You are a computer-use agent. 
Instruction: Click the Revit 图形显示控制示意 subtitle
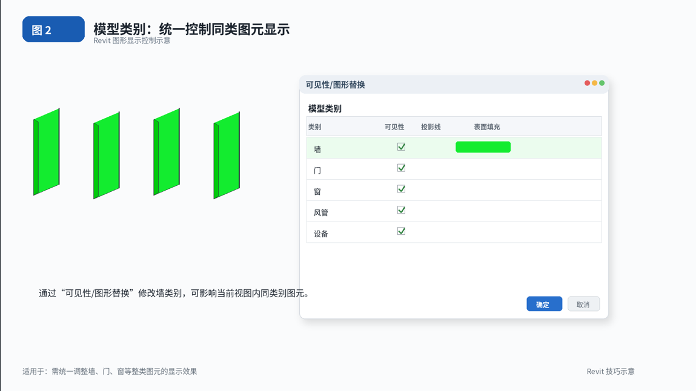[x=132, y=41]
